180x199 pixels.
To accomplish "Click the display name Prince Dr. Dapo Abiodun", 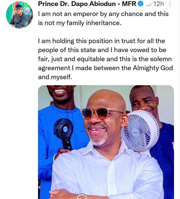I will coord(77,4).
